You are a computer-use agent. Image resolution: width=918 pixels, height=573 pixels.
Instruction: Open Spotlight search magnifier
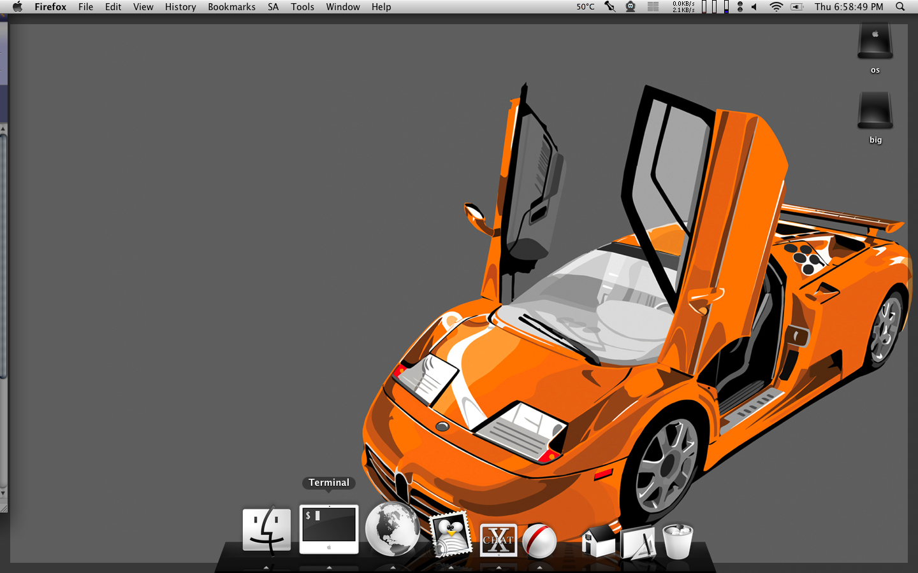tap(900, 7)
